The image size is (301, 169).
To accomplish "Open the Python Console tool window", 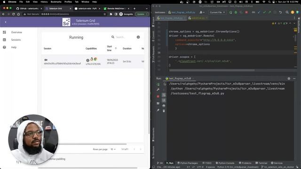I will click(x=225, y=163).
